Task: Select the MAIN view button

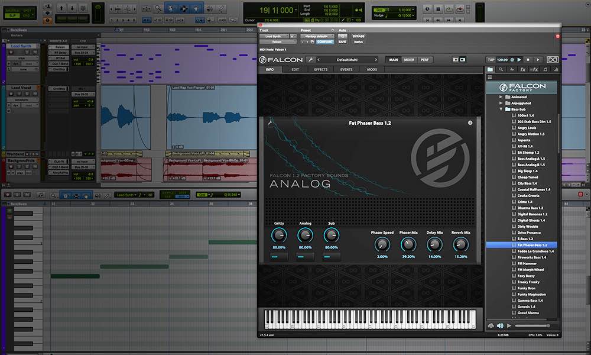Action: (394, 60)
